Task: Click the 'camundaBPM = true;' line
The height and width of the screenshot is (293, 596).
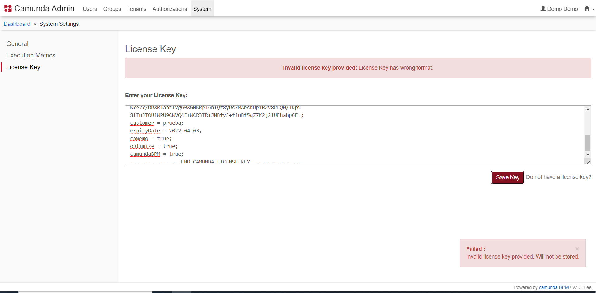Action: [157, 154]
